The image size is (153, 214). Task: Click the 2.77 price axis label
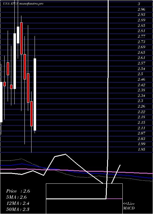click(x=141, y=36)
